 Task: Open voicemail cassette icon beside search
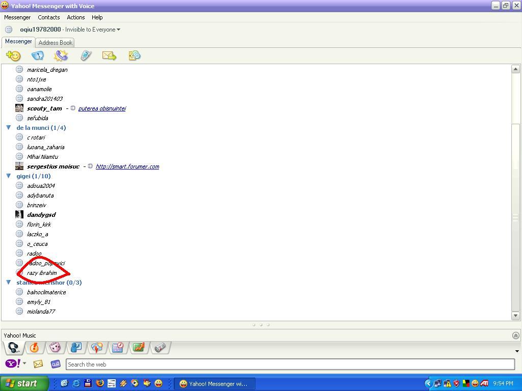point(56,364)
